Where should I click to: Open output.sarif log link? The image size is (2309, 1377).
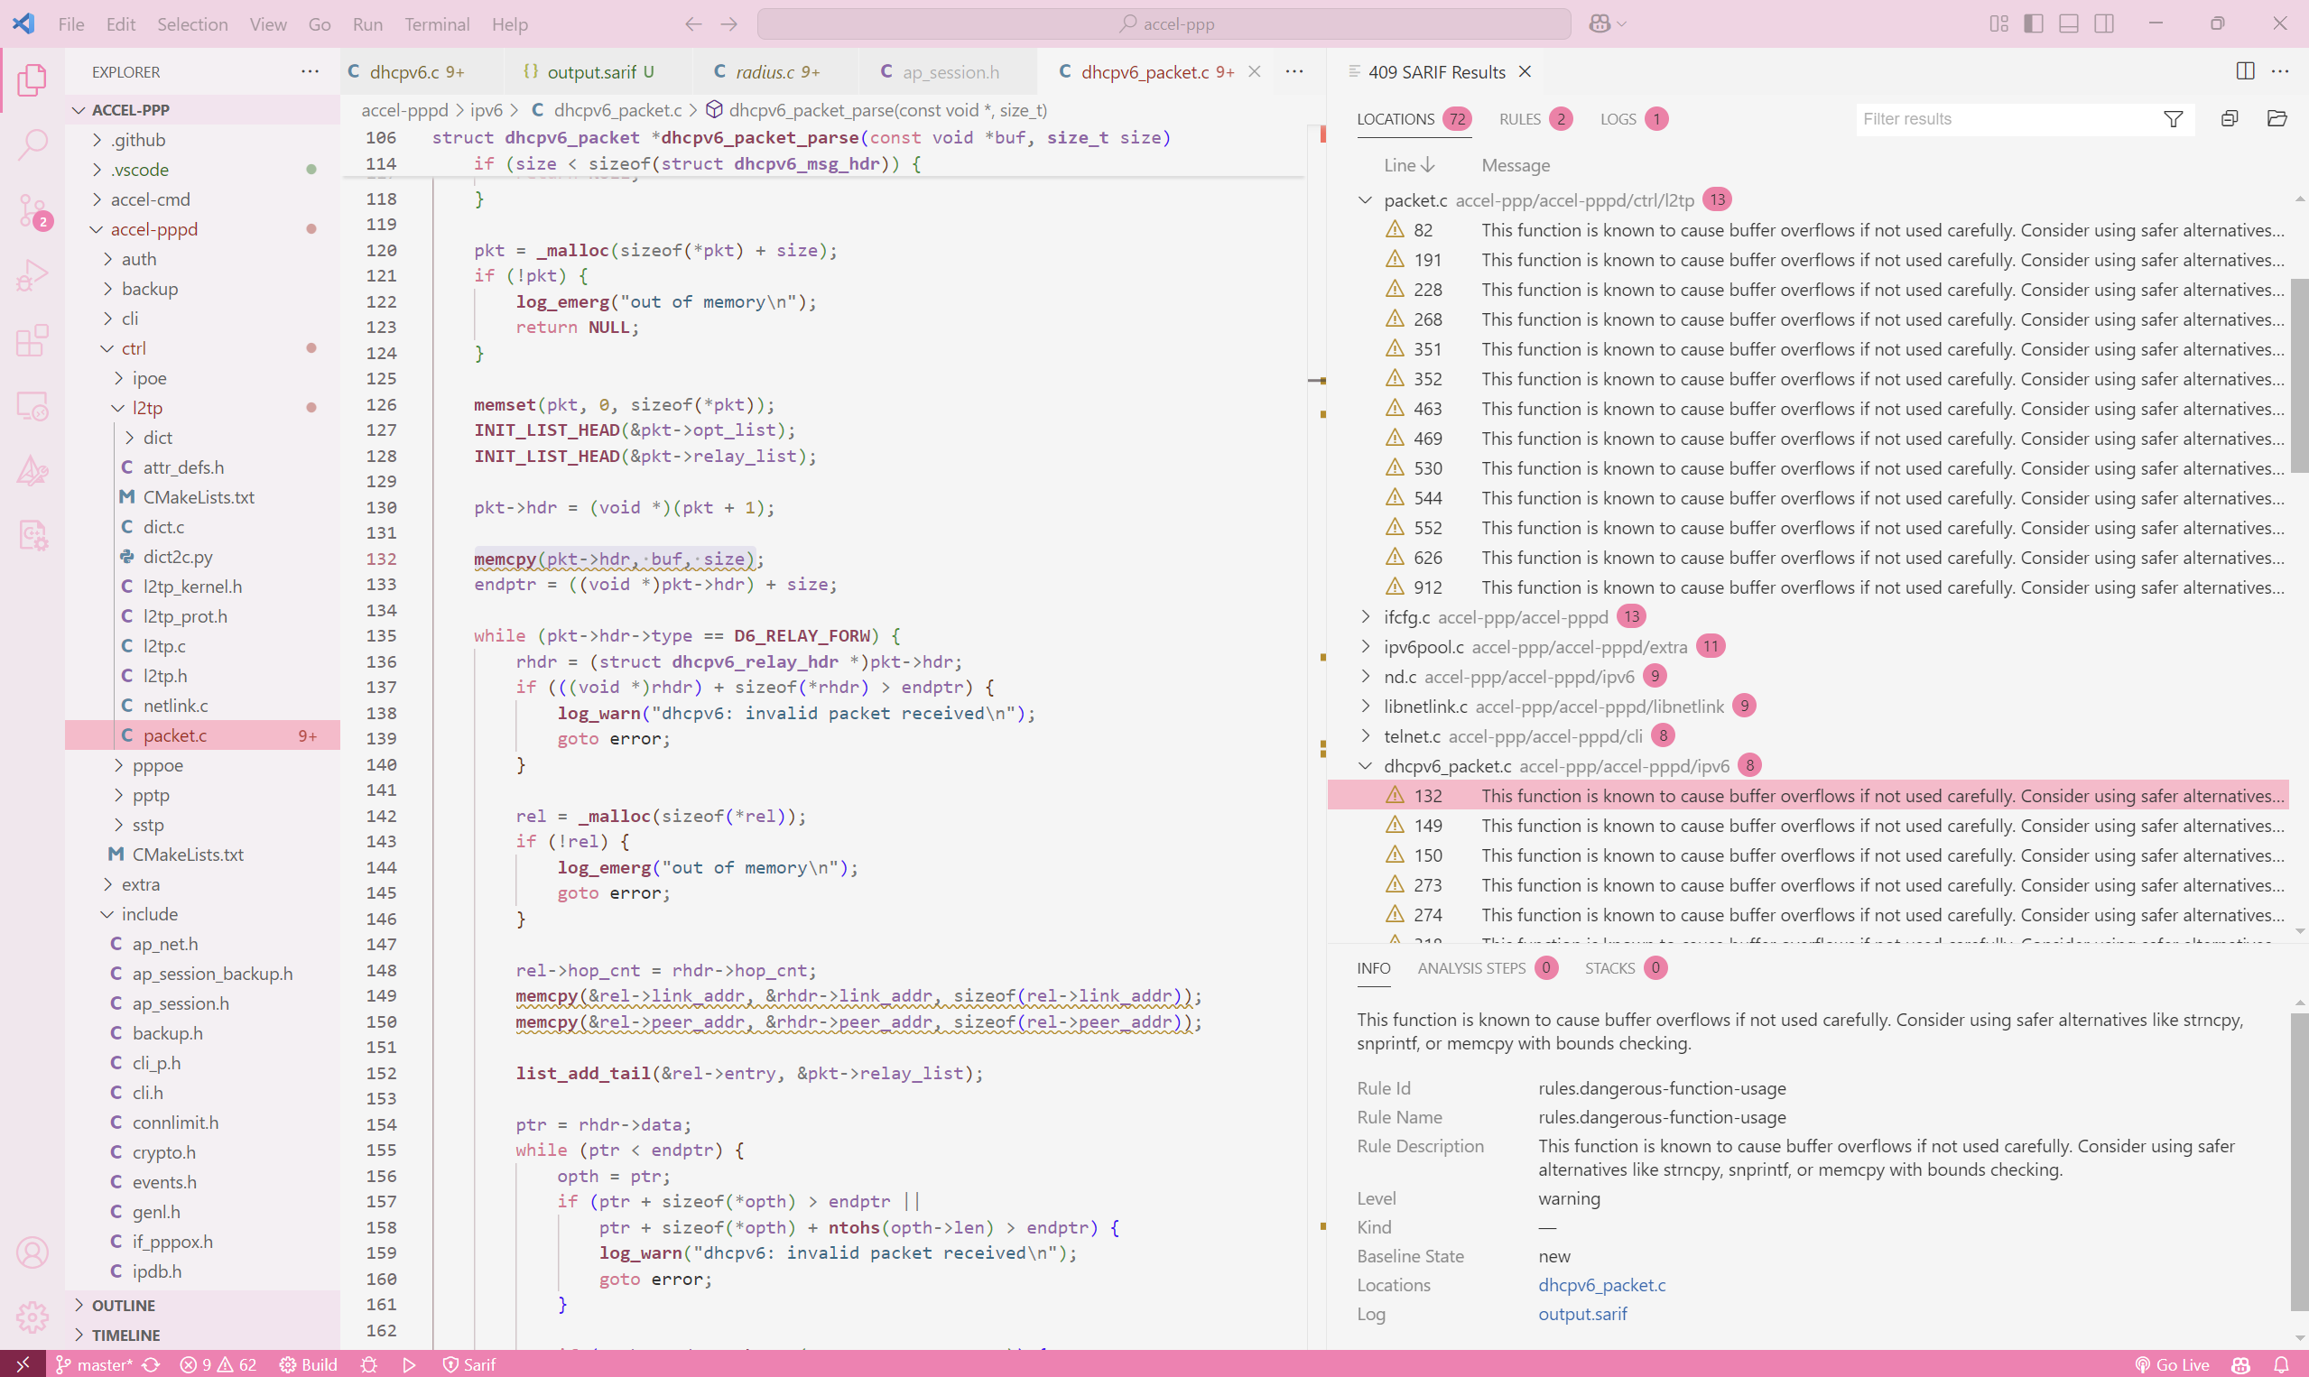[x=1582, y=1314]
